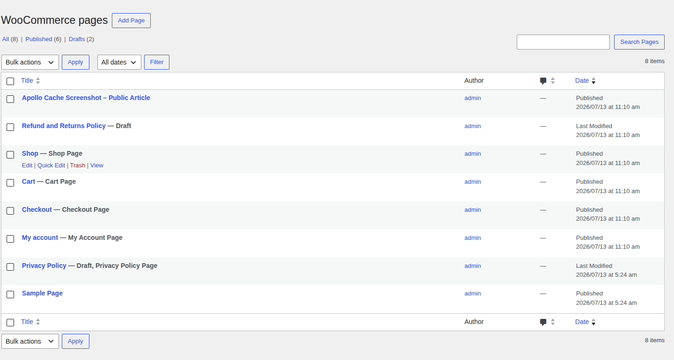Click Title sort arrows in header

coord(38,81)
